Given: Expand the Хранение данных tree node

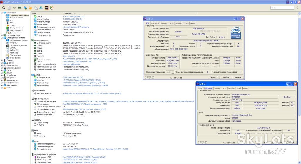Looking at the screenshot, I should (x=2, y=68).
